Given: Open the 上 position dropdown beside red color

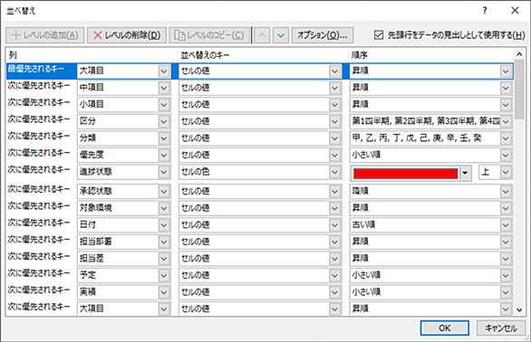Looking at the screenshot, I should click(x=506, y=172).
